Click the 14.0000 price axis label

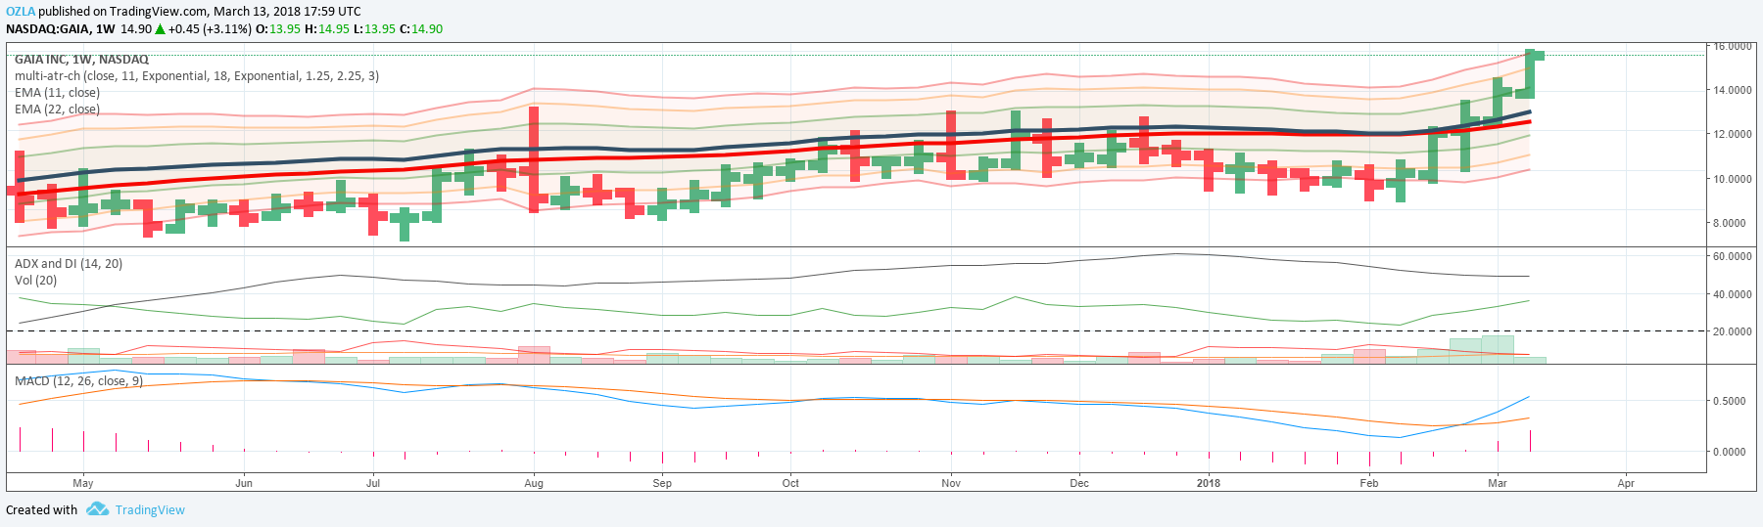coord(1733,90)
